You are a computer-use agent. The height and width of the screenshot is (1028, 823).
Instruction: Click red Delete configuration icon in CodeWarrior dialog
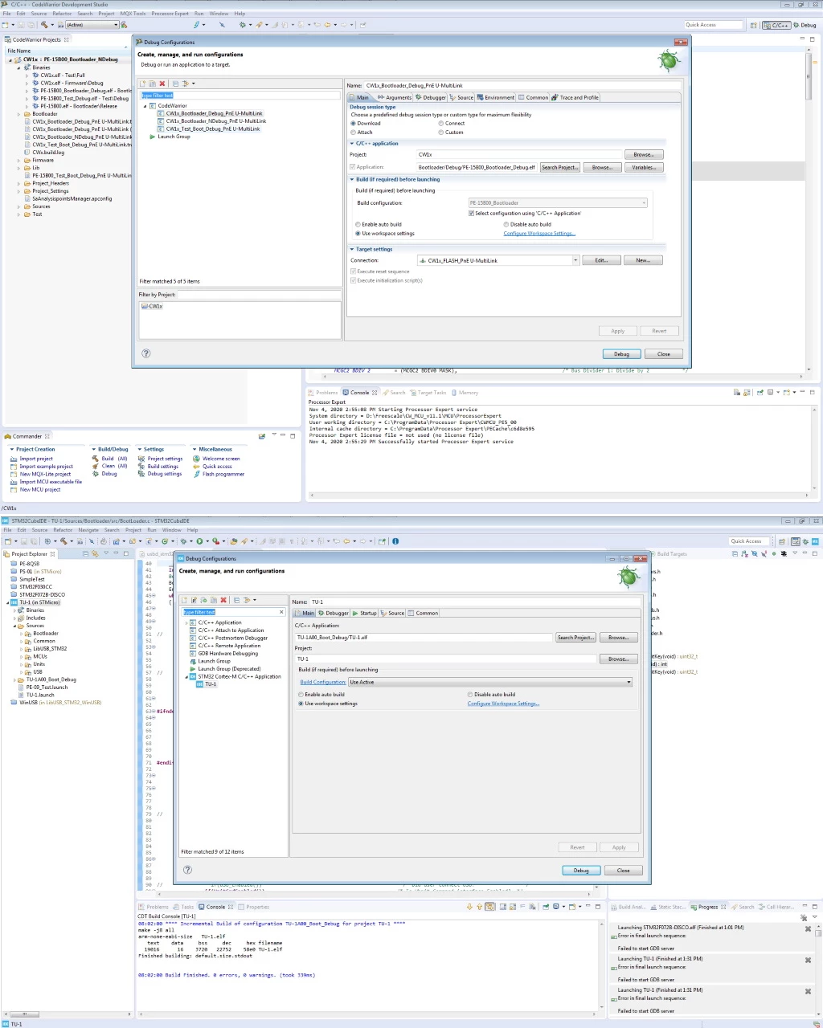(x=162, y=84)
